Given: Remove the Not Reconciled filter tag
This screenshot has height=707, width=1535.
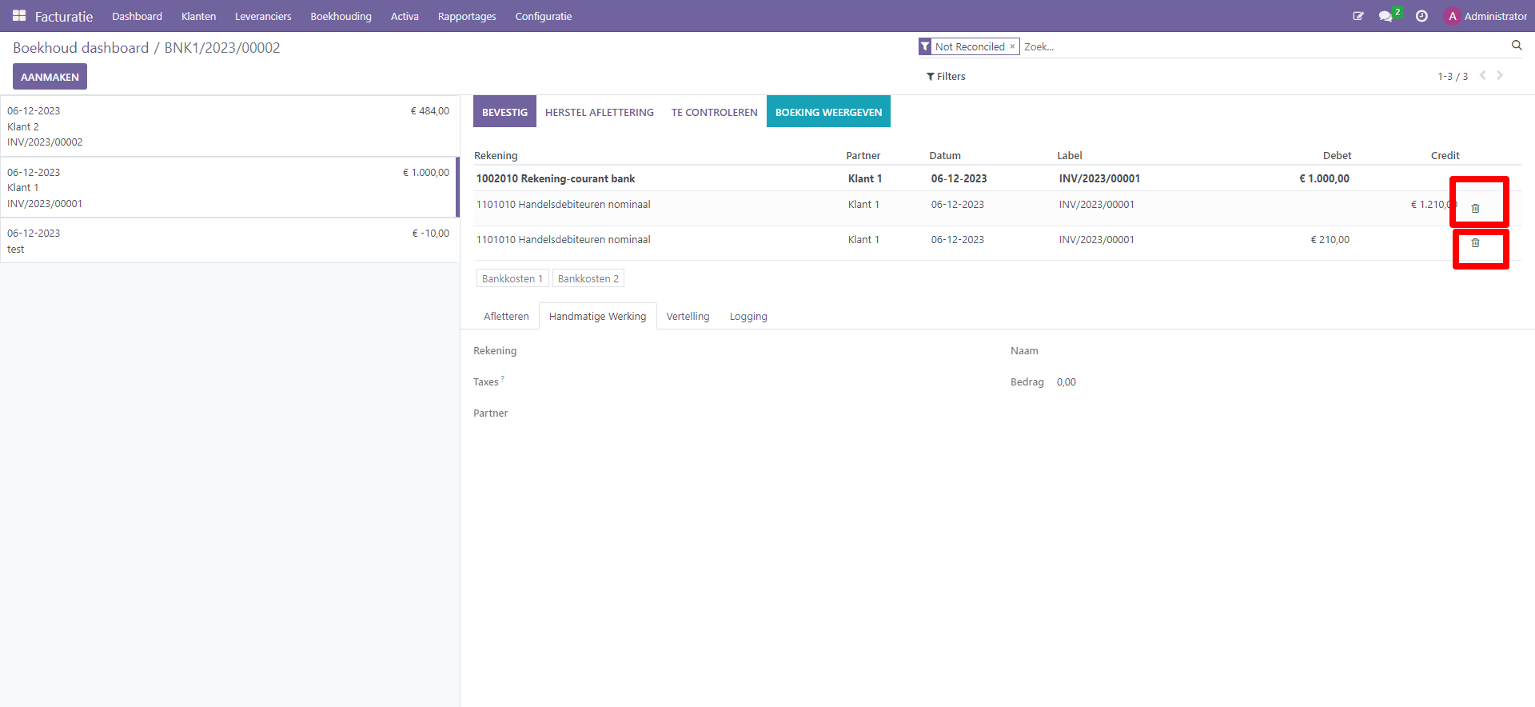Looking at the screenshot, I should click(1012, 46).
